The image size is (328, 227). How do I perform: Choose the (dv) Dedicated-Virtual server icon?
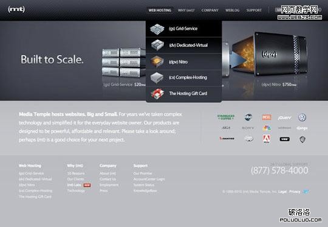point(157,45)
